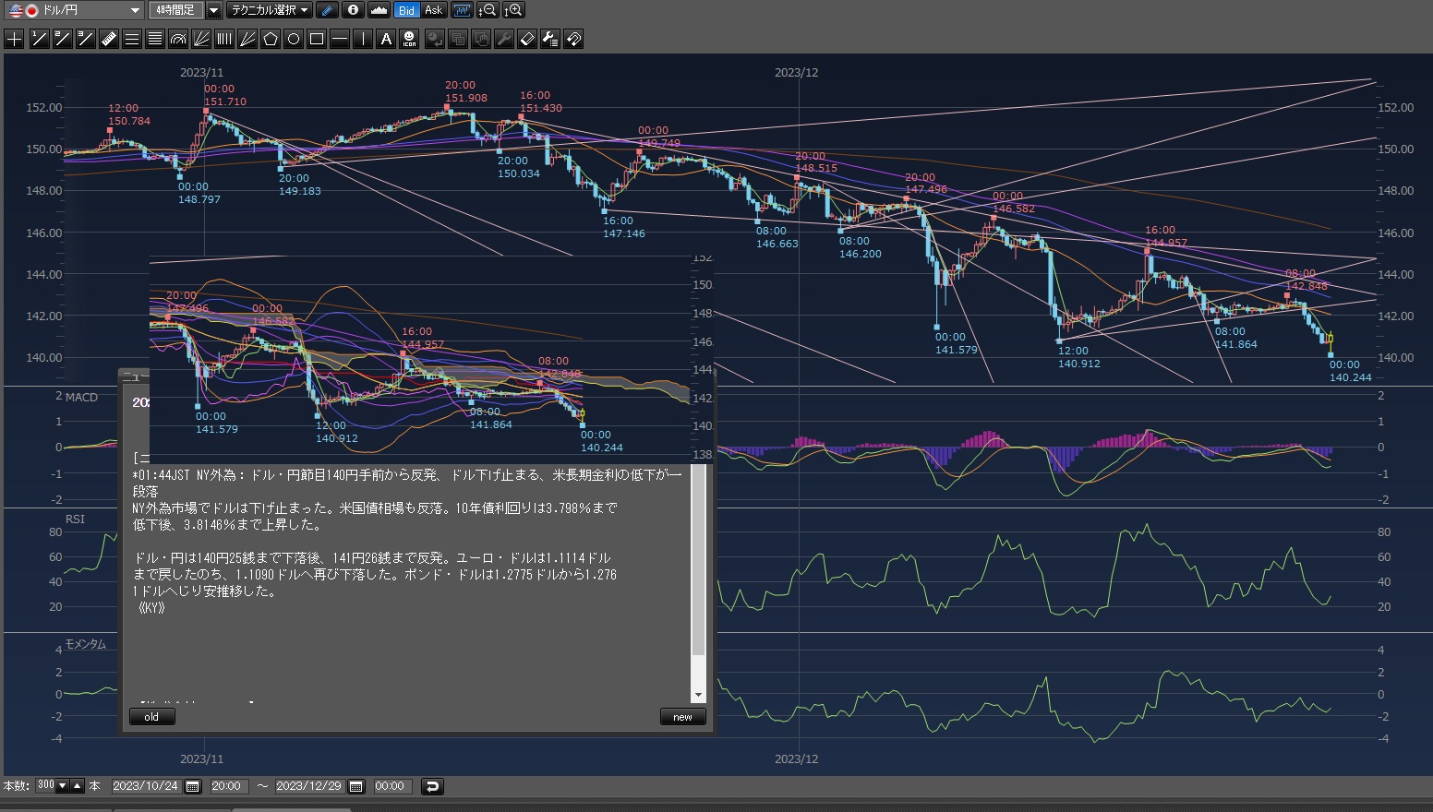Switch price display to Bid
Viewport: 1433px width, 812px height.
point(406,10)
